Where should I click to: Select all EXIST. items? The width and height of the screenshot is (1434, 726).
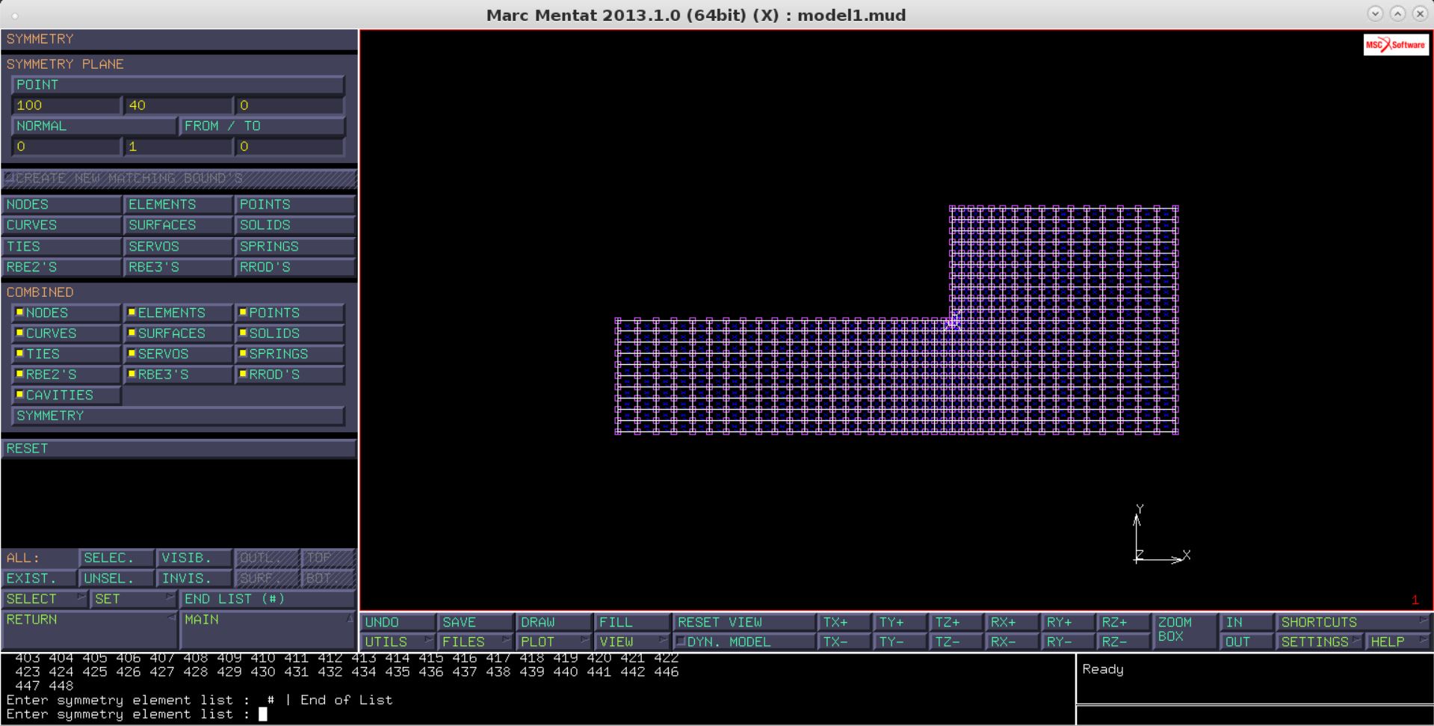point(39,579)
